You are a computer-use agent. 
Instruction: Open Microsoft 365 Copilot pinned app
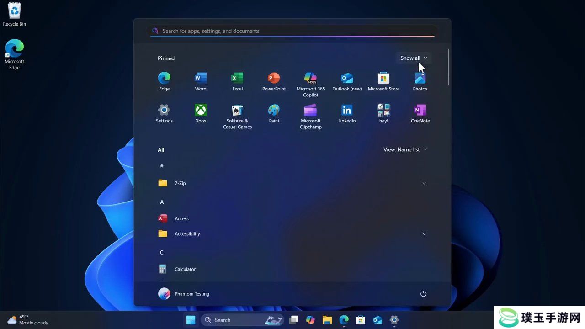(310, 85)
